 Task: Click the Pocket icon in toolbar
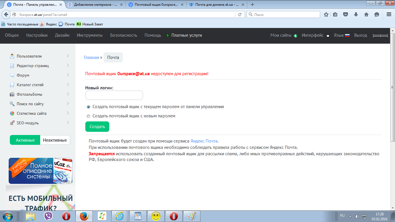coord(346,14)
